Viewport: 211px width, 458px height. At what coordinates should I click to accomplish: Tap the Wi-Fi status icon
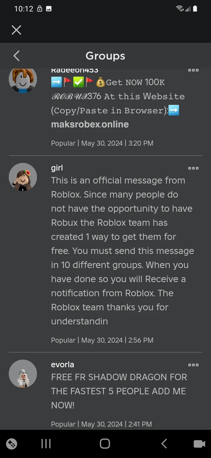(180, 9)
